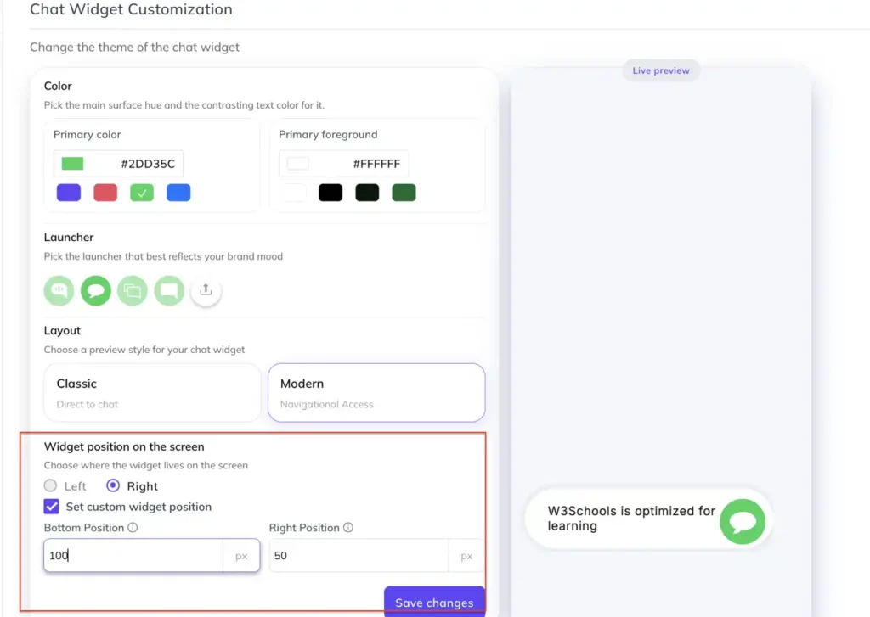
Task: Choose the Modern navigational access layout
Action: 376,392
